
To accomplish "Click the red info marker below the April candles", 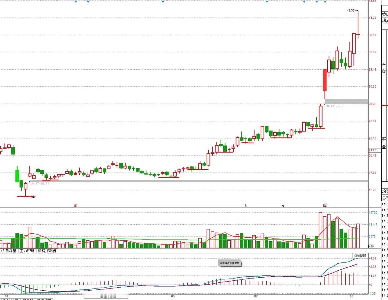I will pos(75,205).
